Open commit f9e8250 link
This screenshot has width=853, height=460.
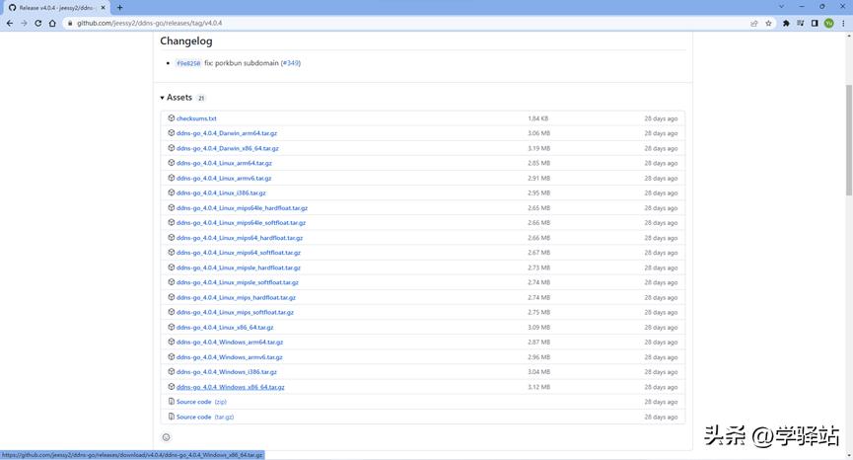pos(188,63)
